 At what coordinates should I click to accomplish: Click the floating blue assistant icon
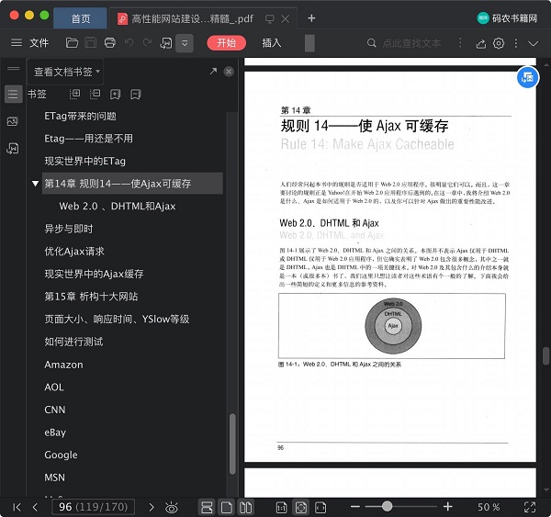pyautogui.click(x=528, y=78)
